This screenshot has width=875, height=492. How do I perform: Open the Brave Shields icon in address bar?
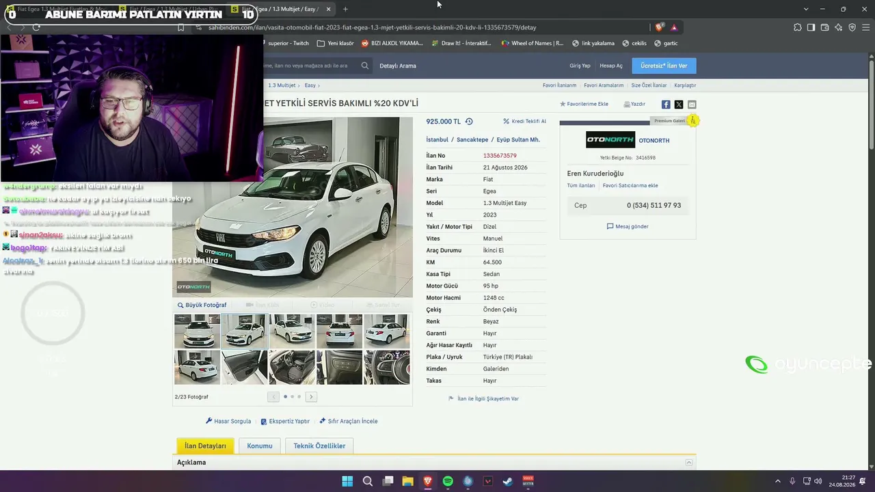point(659,27)
